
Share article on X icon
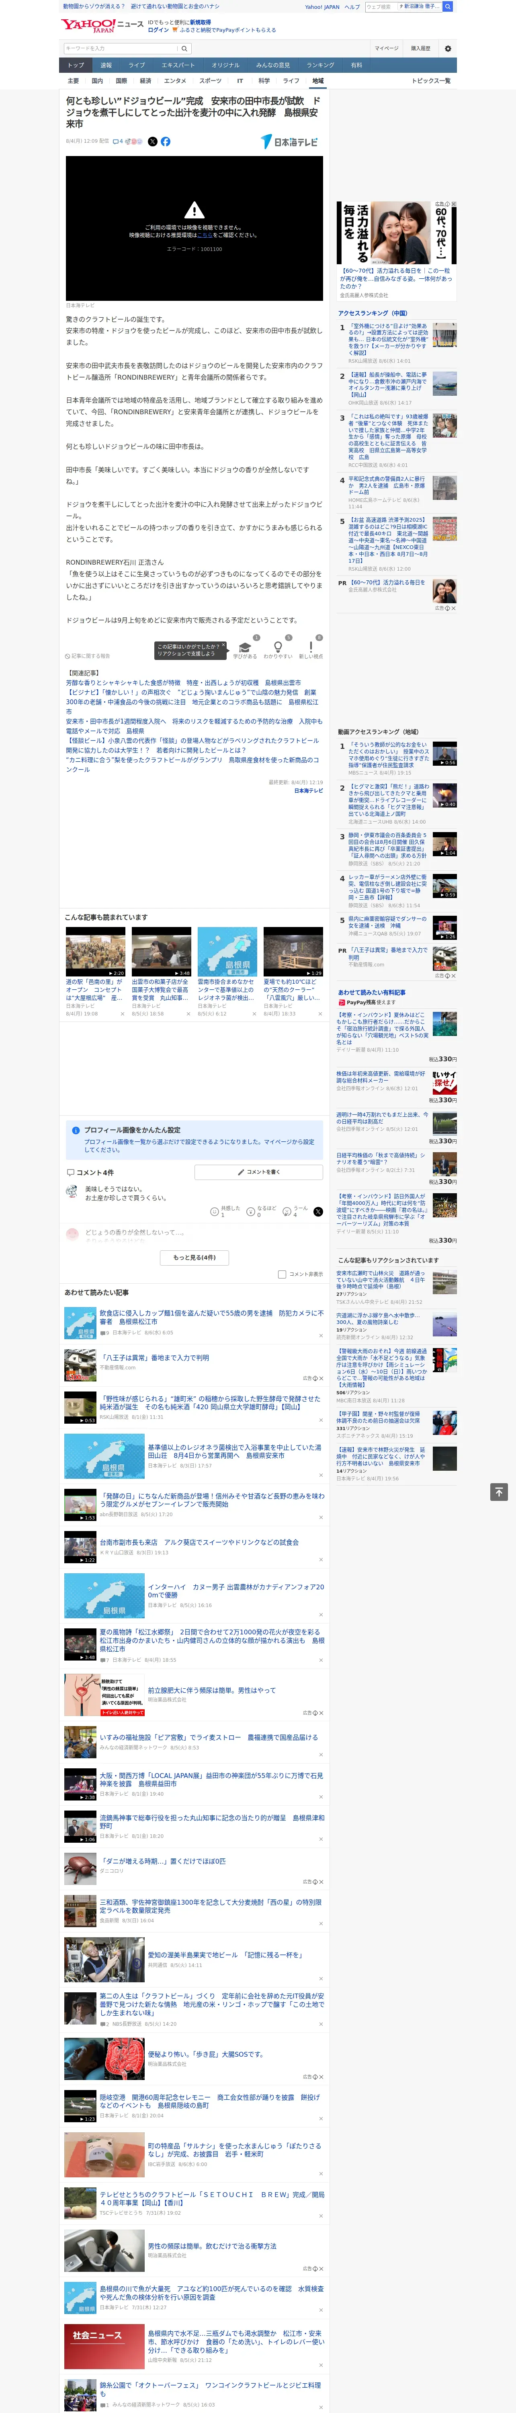click(153, 142)
